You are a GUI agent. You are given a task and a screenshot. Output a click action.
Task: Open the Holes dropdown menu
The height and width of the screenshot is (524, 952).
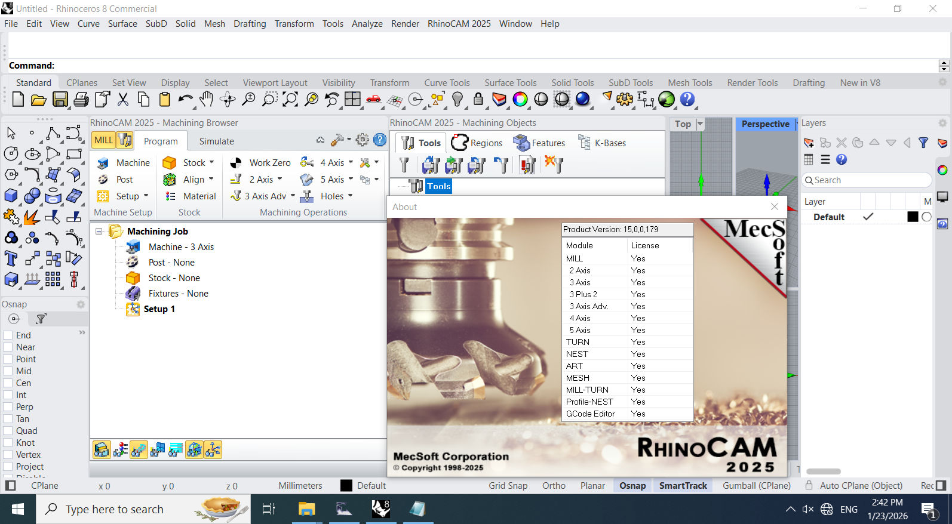[351, 196]
